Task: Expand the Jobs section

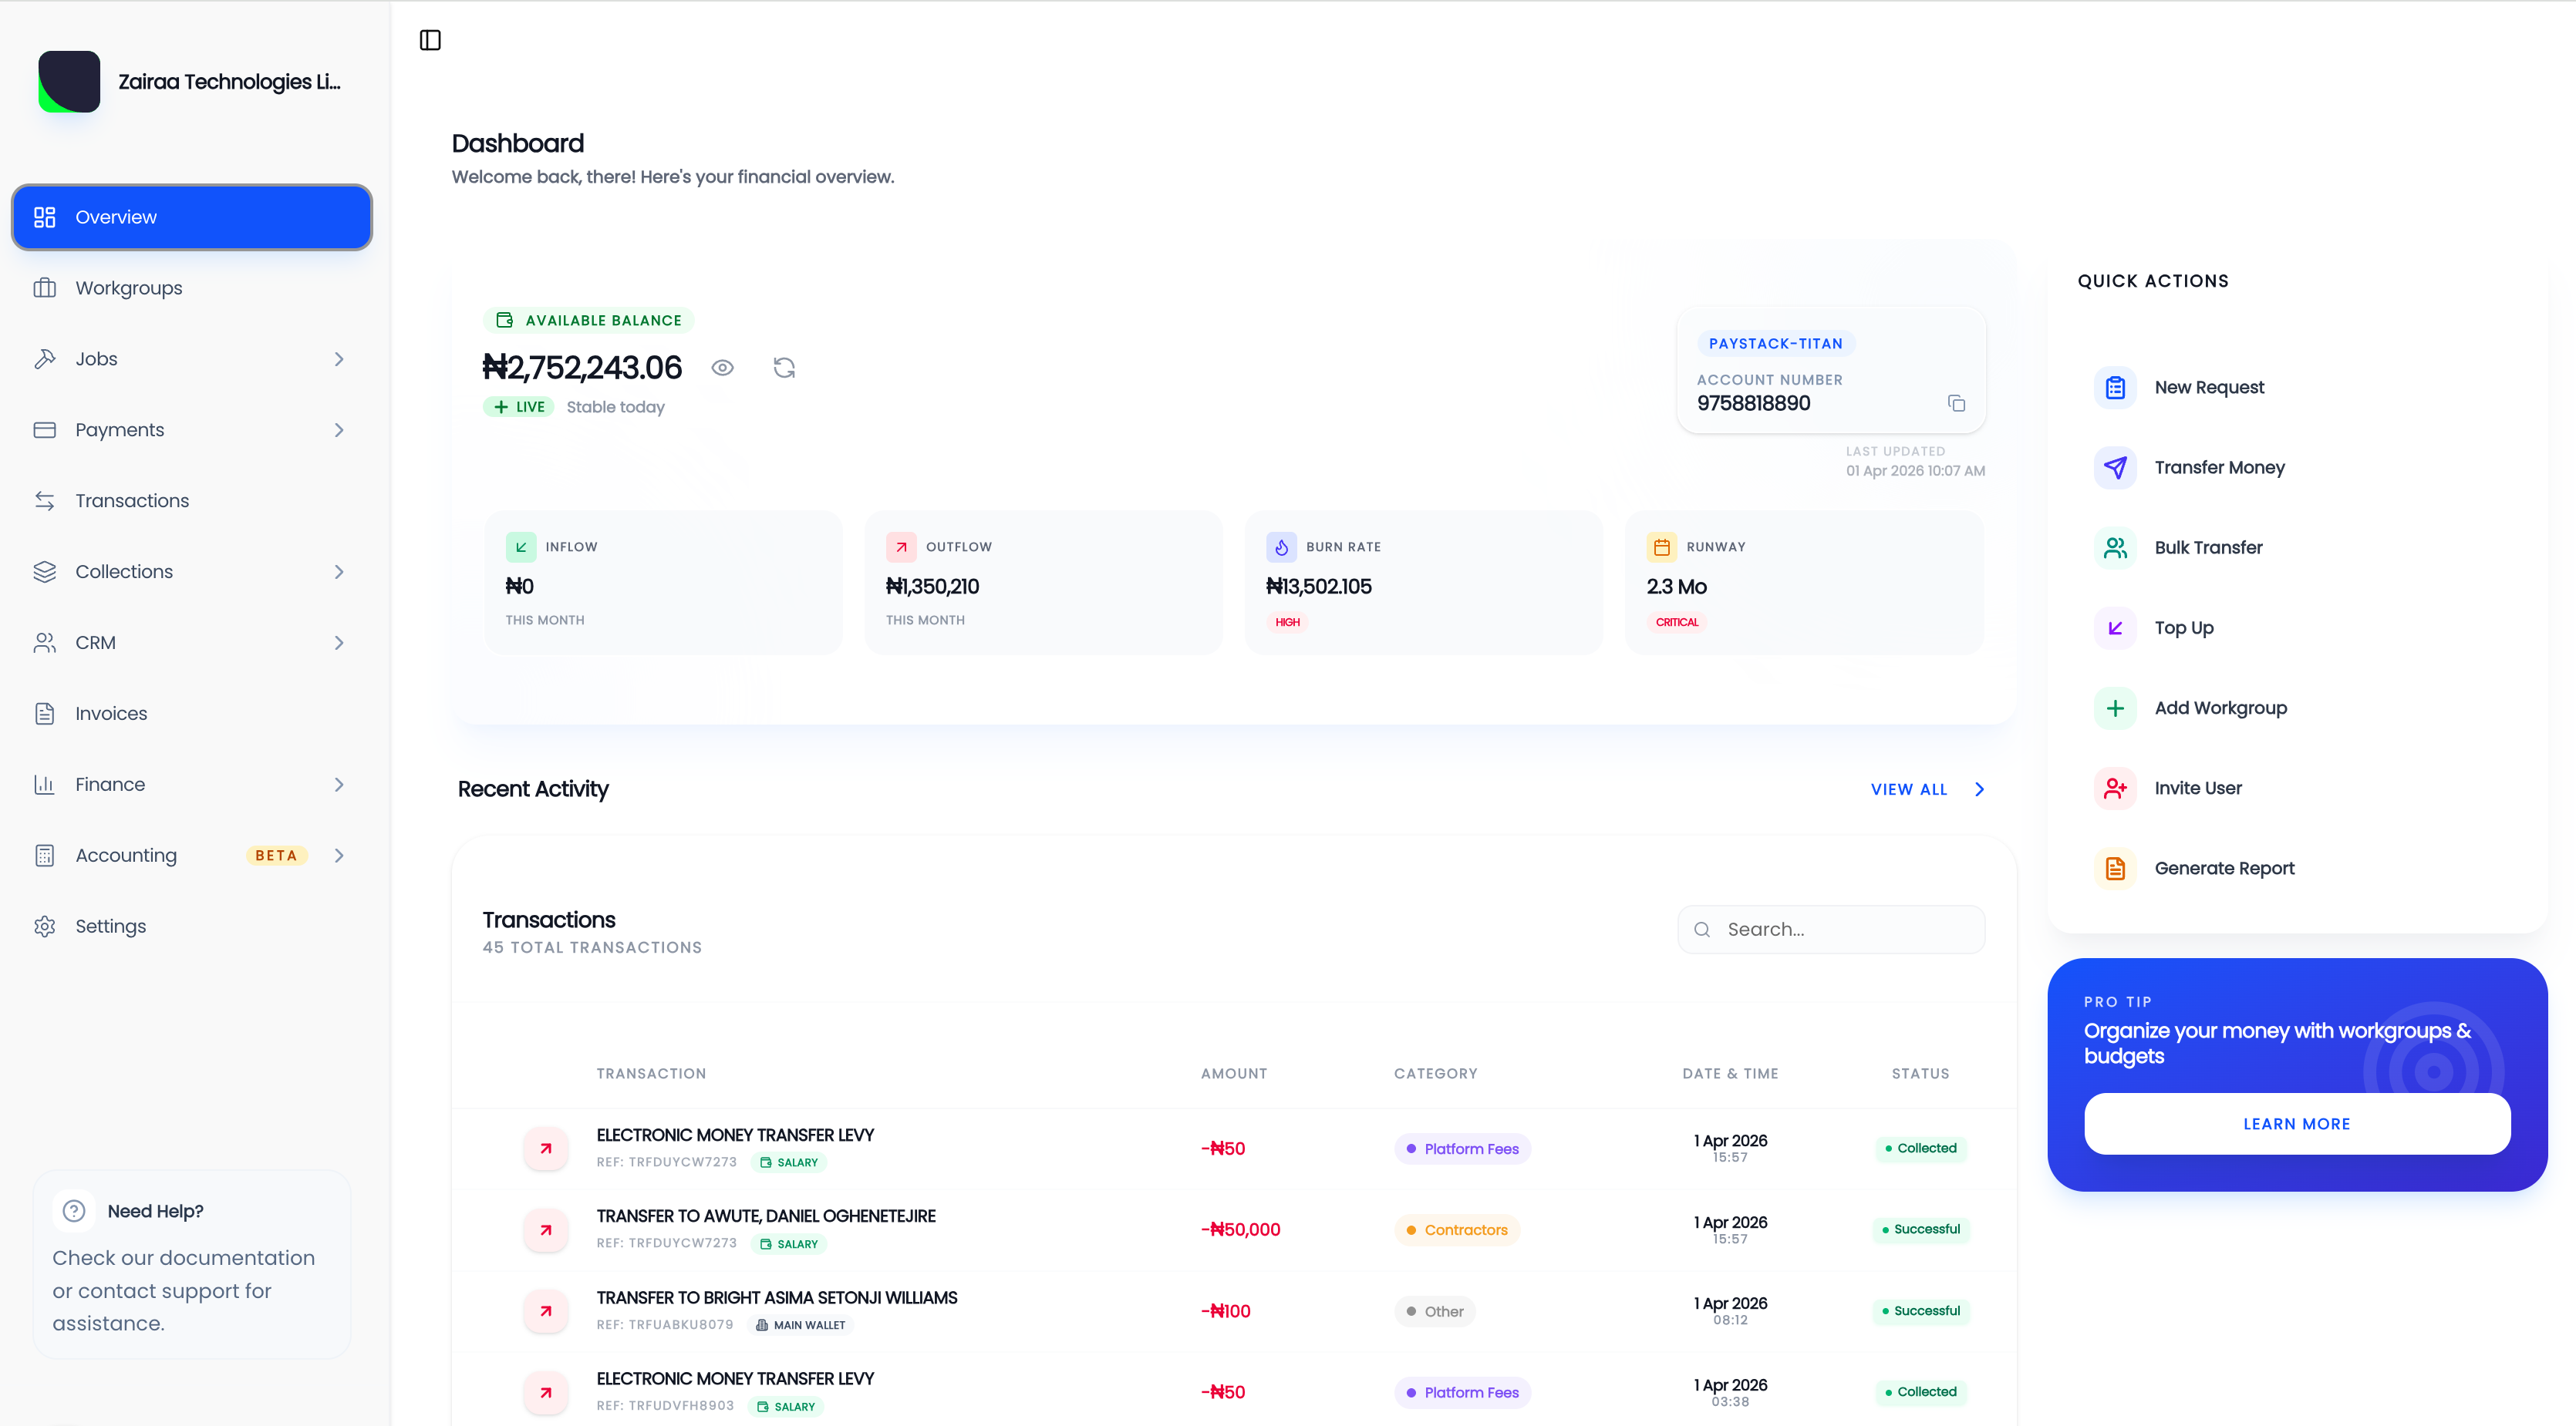Action: (339, 358)
